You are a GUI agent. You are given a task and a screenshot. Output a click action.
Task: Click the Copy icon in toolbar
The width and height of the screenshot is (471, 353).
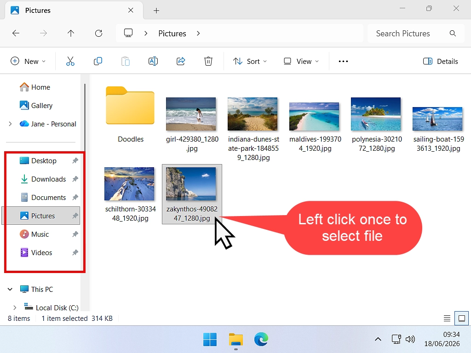(x=98, y=61)
